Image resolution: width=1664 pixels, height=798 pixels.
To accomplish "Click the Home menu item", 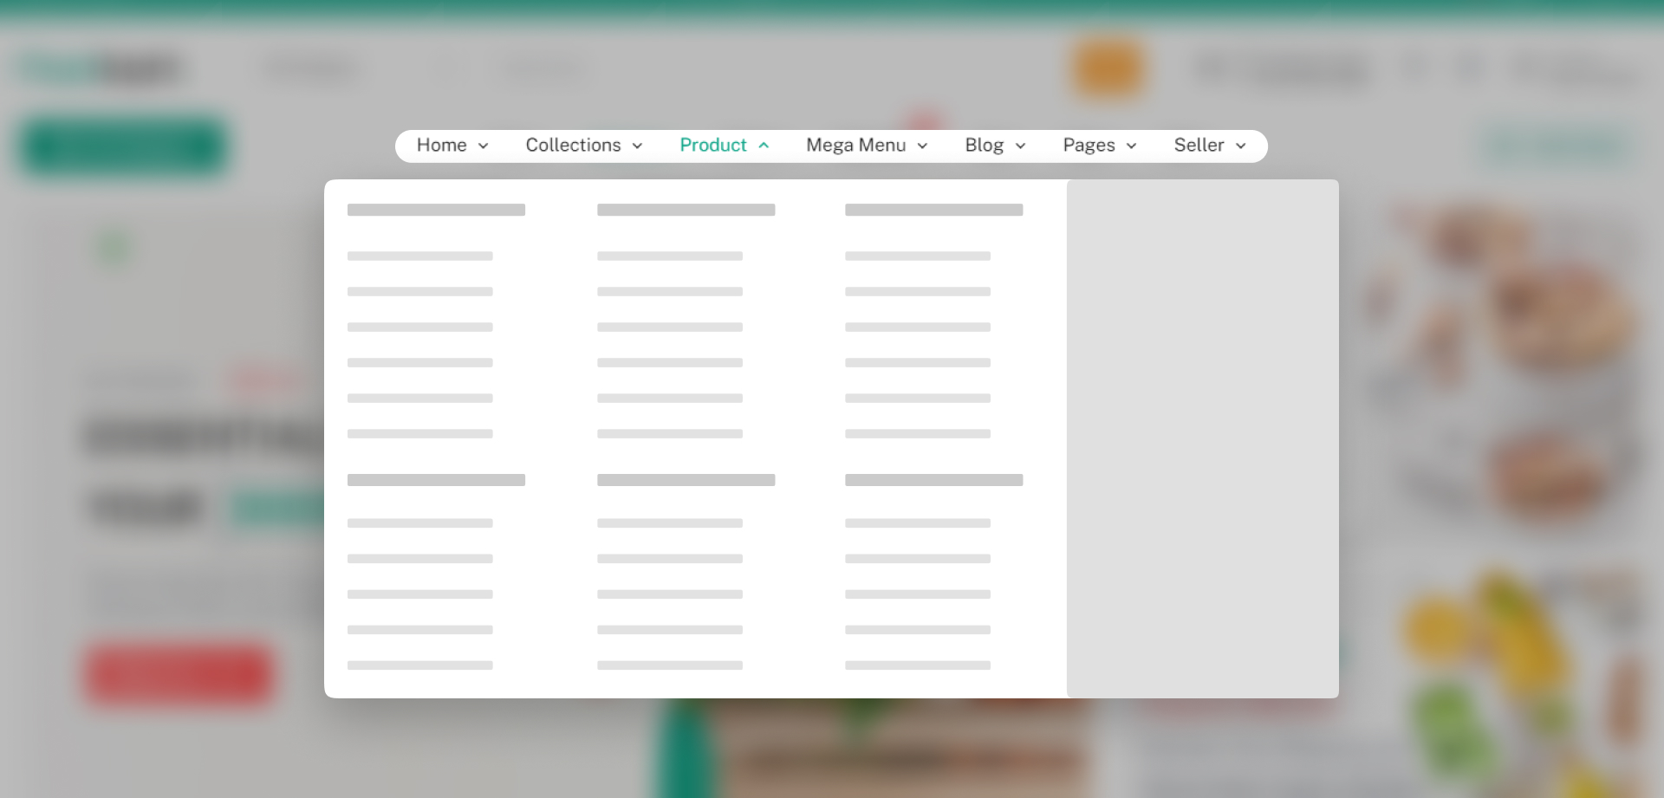I will [441, 146].
